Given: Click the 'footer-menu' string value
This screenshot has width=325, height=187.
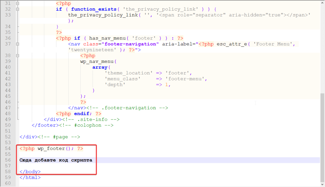Looking at the screenshot, I should coord(185,79).
